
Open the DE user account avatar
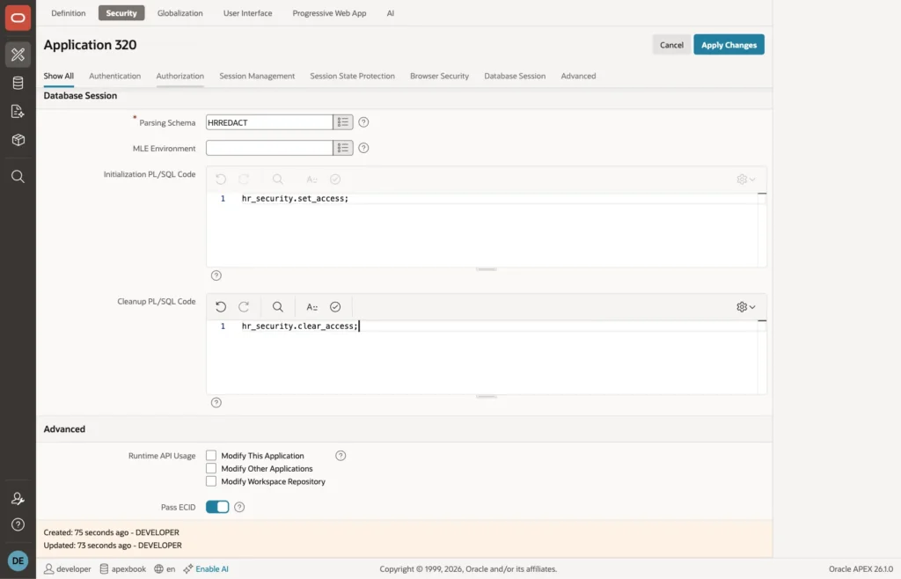click(18, 561)
